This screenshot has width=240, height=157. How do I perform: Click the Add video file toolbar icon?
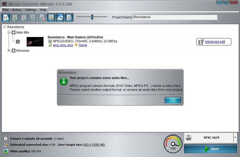pyautogui.click(x=6, y=18)
